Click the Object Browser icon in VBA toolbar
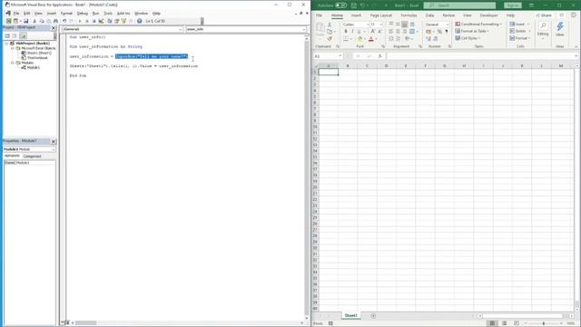The width and height of the screenshot is (581, 327). pyautogui.click(x=123, y=21)
